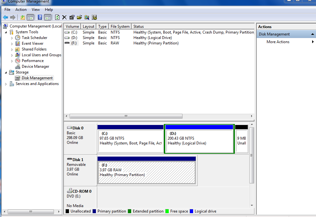Click the settings list toolbar icon
This screenshot has width=316, height=217.
[94, 18]
